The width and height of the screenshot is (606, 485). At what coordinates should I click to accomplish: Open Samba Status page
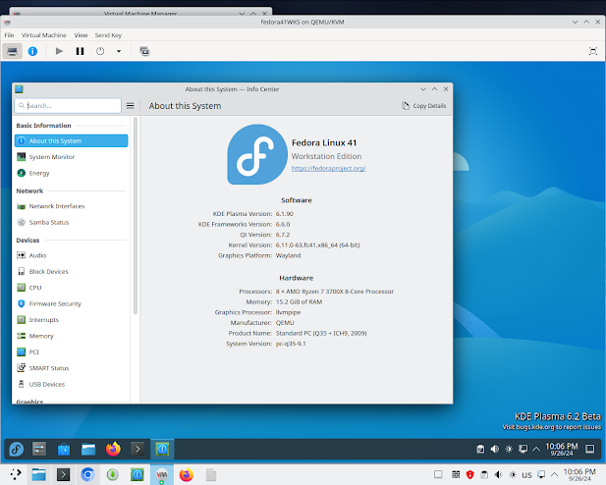[71, 222]
